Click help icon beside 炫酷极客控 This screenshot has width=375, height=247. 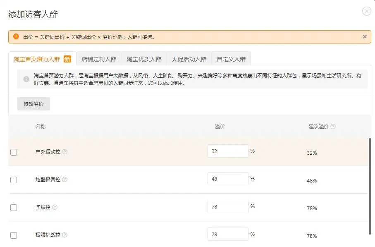pyautogui.click(x=64, y=180)
